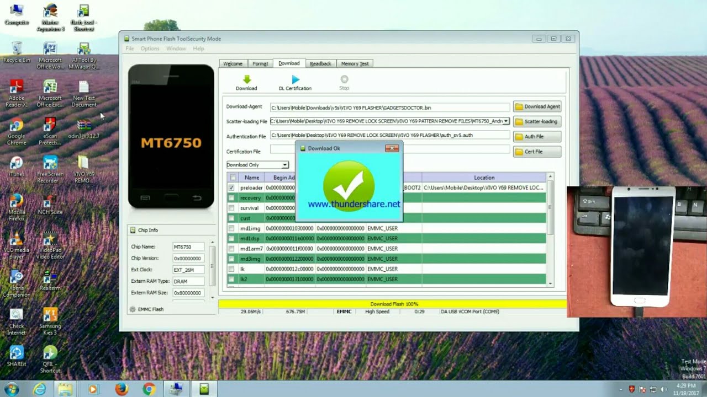Image resolution: width=707 pixels, height=397 pixels.
Task: Toggle the select-all checkbox in table header
Action: 233,178
